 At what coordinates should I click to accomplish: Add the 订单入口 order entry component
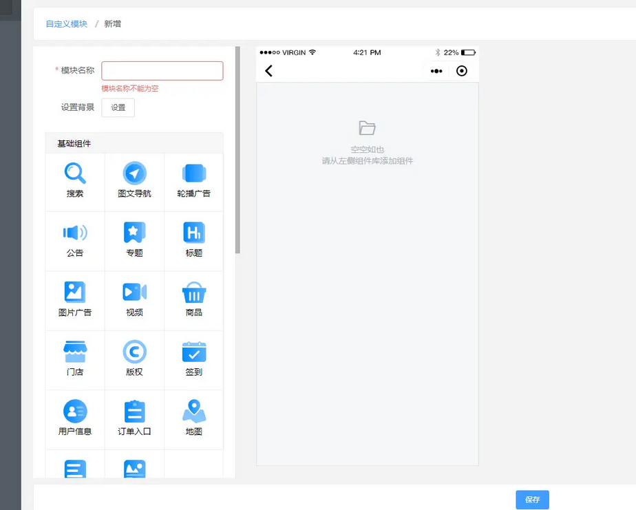134,418
